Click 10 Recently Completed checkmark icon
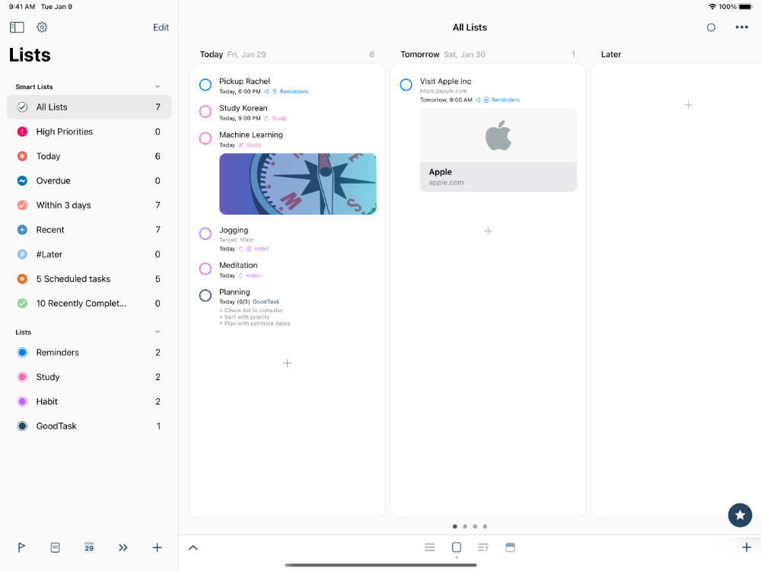 [x=22, y=304]
